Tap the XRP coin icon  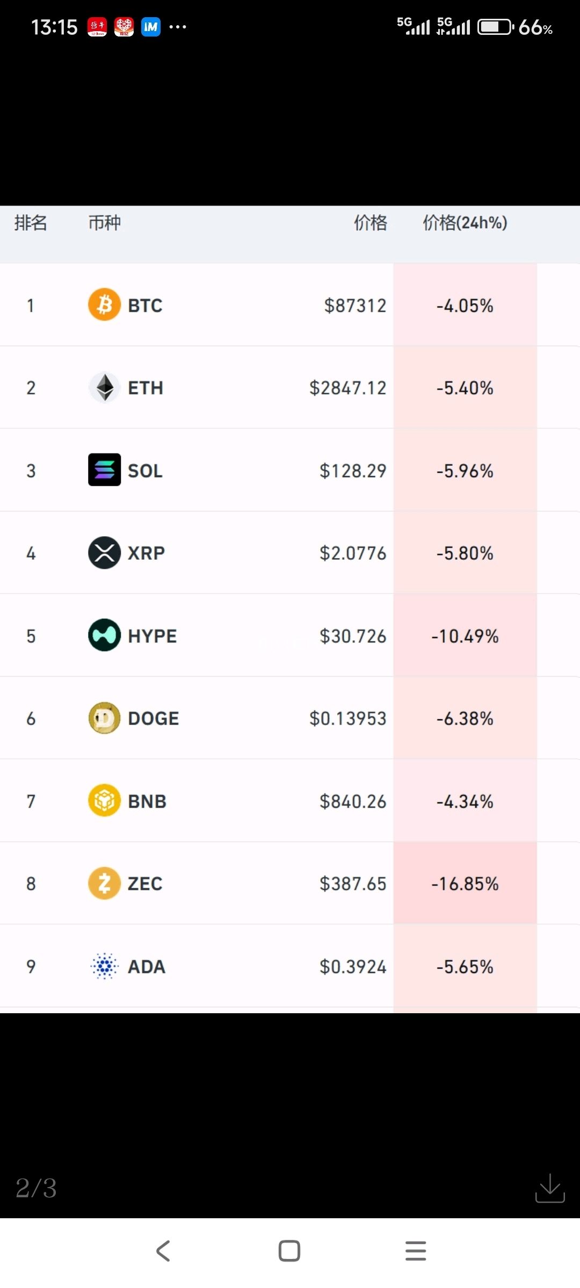point(104,553)
